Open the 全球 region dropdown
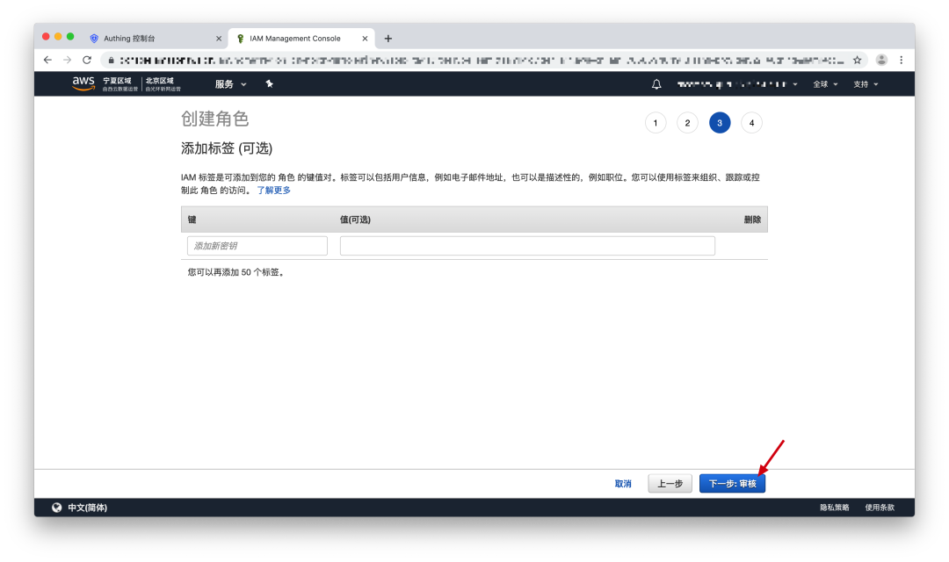The width and height of the screenshot is (949, 562). (825, 84)
